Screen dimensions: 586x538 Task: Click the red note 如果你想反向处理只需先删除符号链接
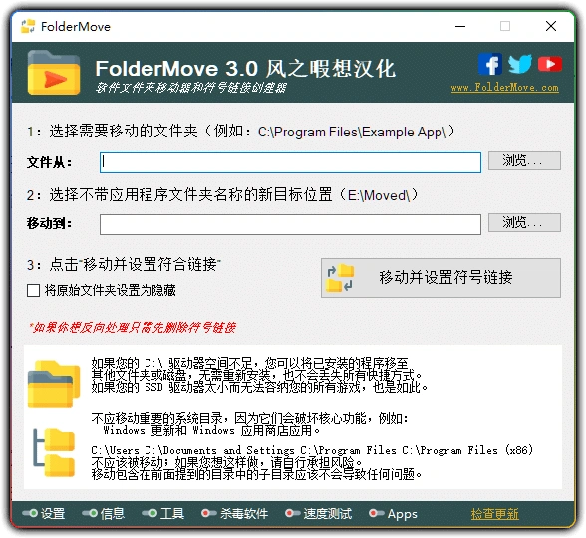pos(133,328)
